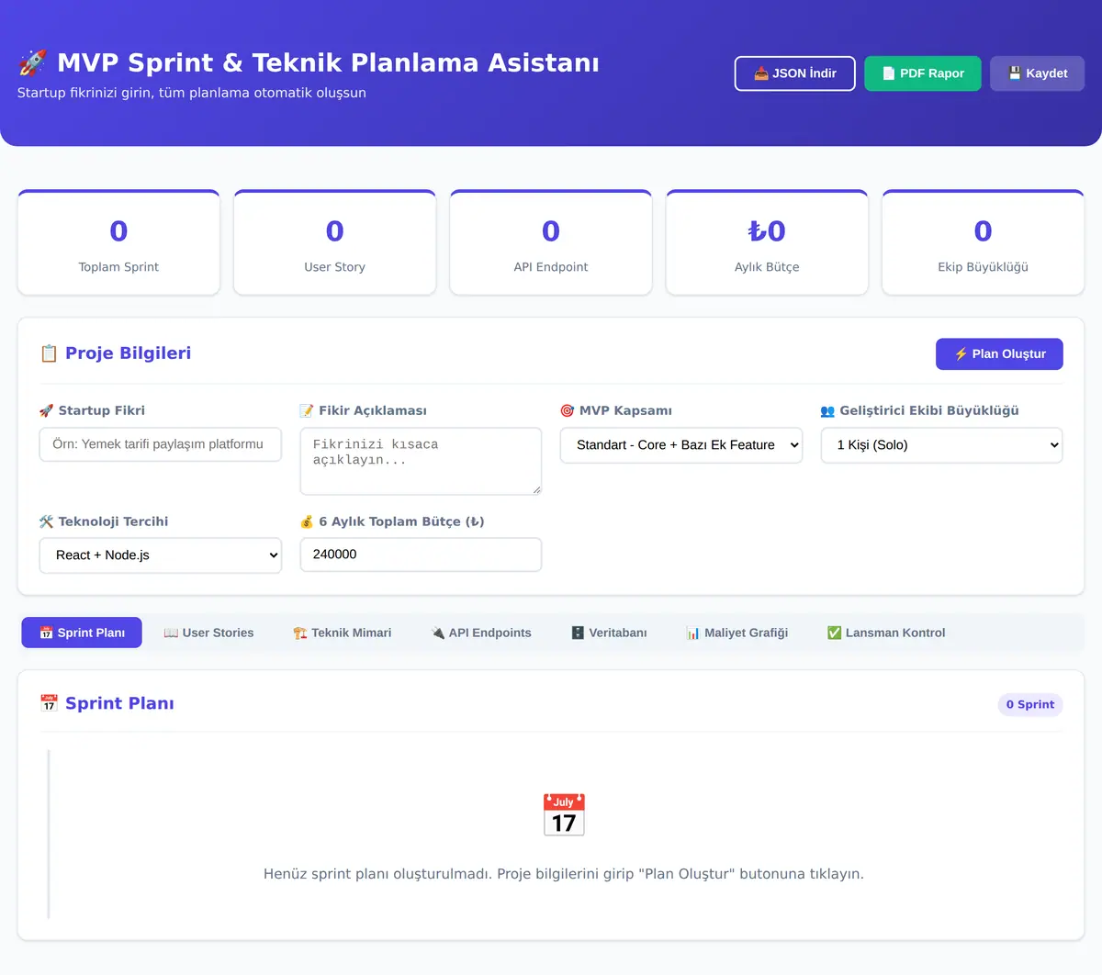
Task: Click the floppy disk icon on Kaydet
Action: (1015, 73)
